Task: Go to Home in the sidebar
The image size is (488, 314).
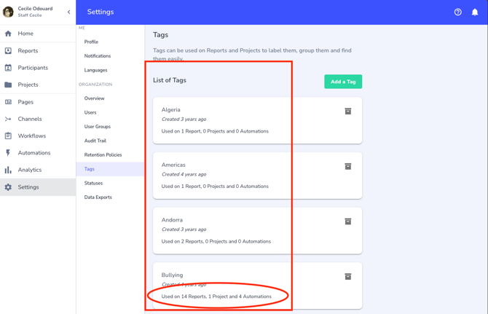Action: (25, 34)
